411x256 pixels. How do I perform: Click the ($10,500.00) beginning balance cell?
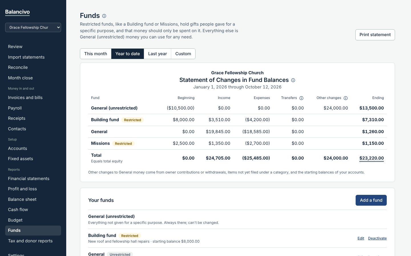point(181,108)
